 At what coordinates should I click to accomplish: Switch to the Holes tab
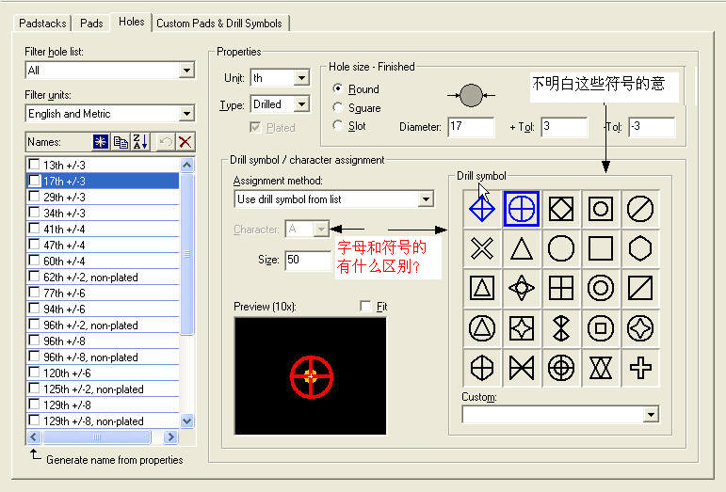[132, 22]
